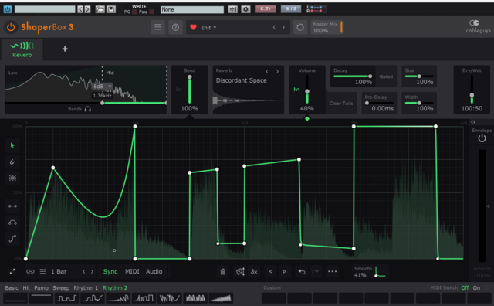This screenshot has height=306, width=494.
Task: Collapse the envelope panel double chevron
Action: pos(473,122)
